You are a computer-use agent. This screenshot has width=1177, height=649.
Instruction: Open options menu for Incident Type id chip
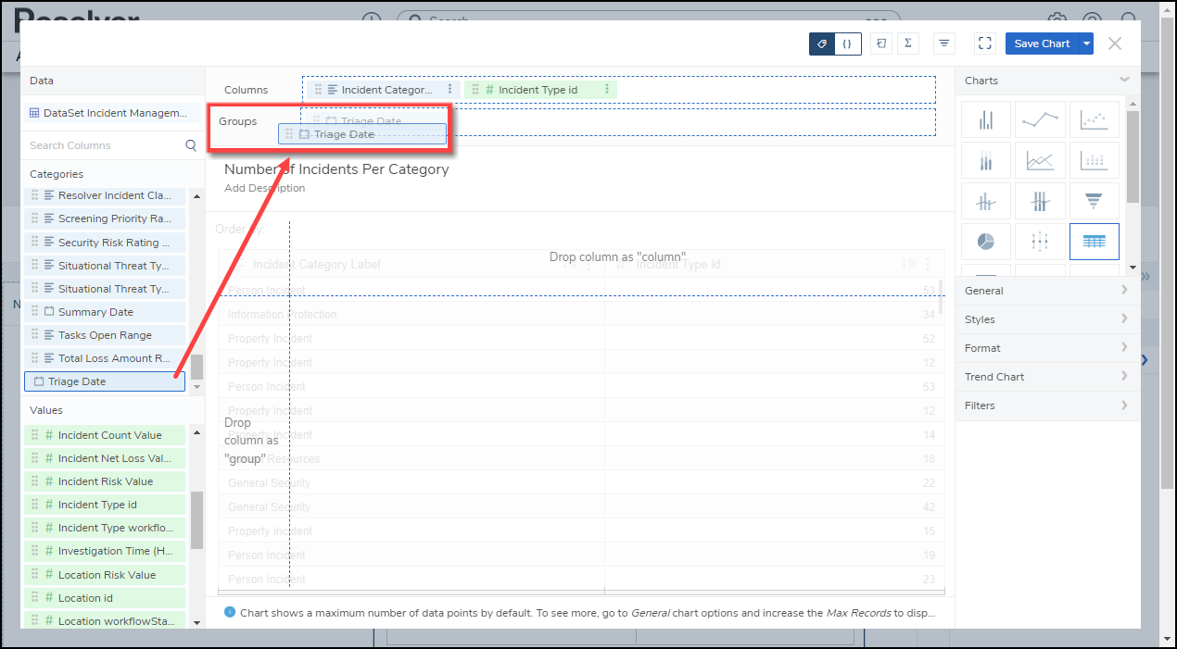click(x=607, y=90)
